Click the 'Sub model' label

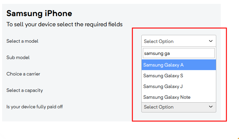(18, 58)
